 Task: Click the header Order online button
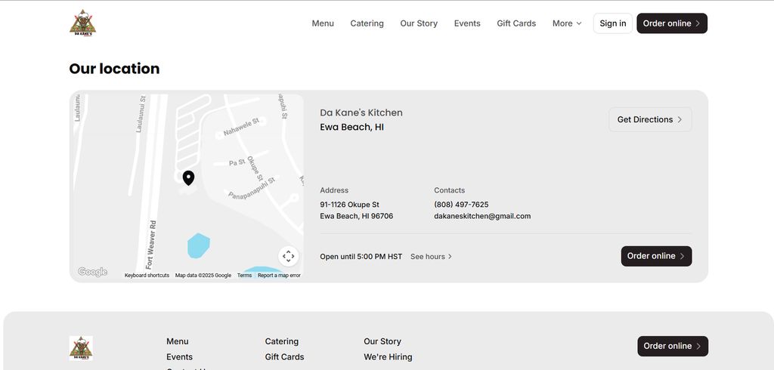coord(671,23)
